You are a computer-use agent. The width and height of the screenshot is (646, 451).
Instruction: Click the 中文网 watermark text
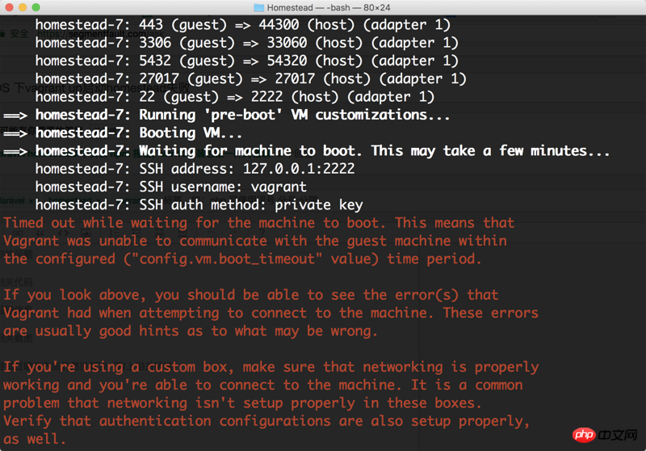[x=619, y=436]
